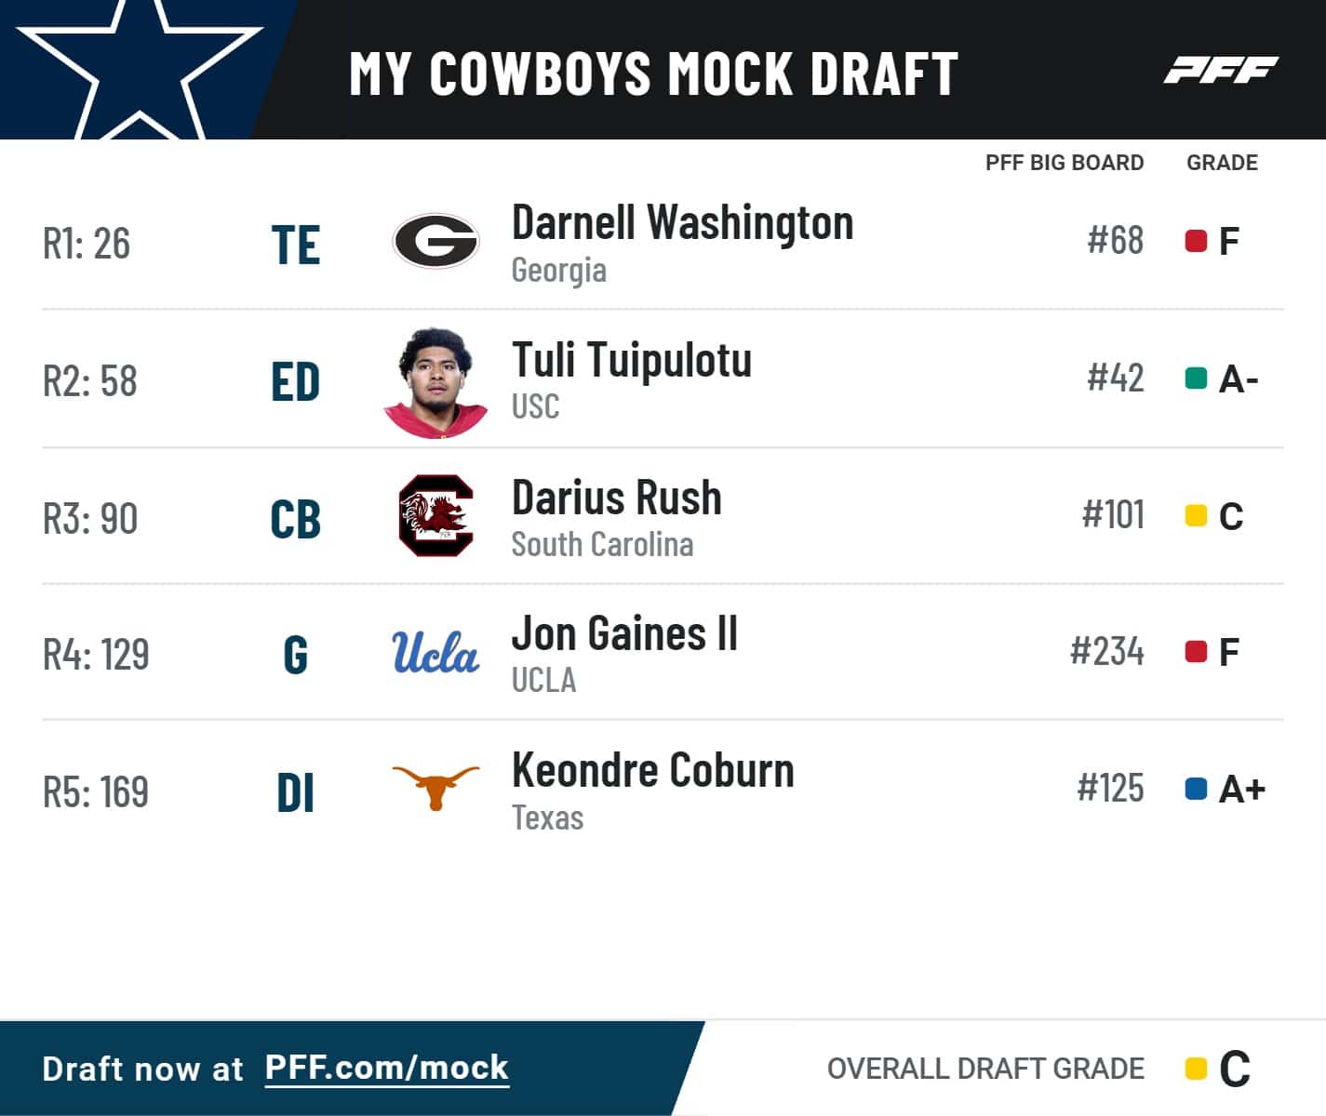Click the South Carolina Gamecocks logo
Viewport: 1326px width, 1116px height.
tap(435, 515)
